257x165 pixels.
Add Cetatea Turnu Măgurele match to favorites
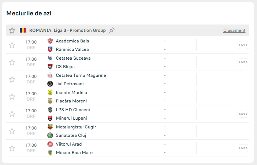coord(12,79)
